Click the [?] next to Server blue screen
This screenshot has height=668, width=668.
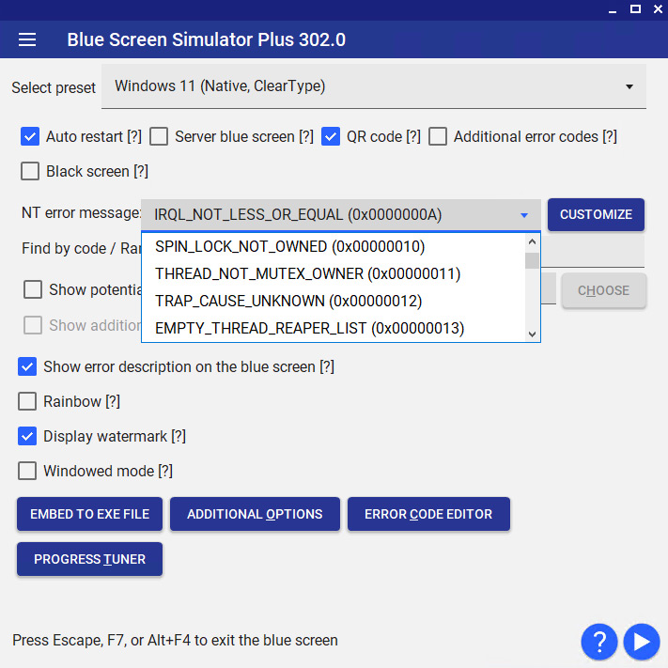click(306, 137)
